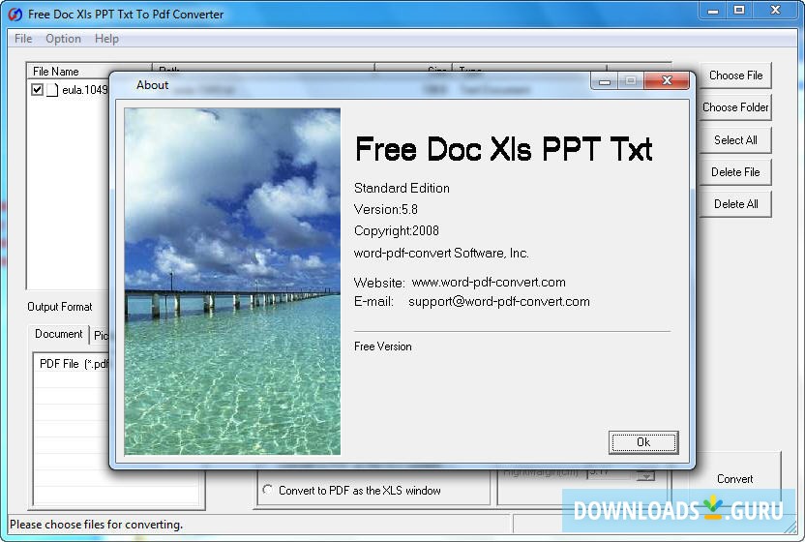
Task: Switch to the Document tab
Action: [58, 334]
